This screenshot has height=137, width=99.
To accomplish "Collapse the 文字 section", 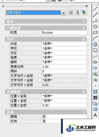I will coord(84,39).
